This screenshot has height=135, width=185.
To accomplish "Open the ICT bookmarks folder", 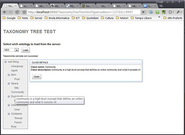I will (x=76, y=18).
